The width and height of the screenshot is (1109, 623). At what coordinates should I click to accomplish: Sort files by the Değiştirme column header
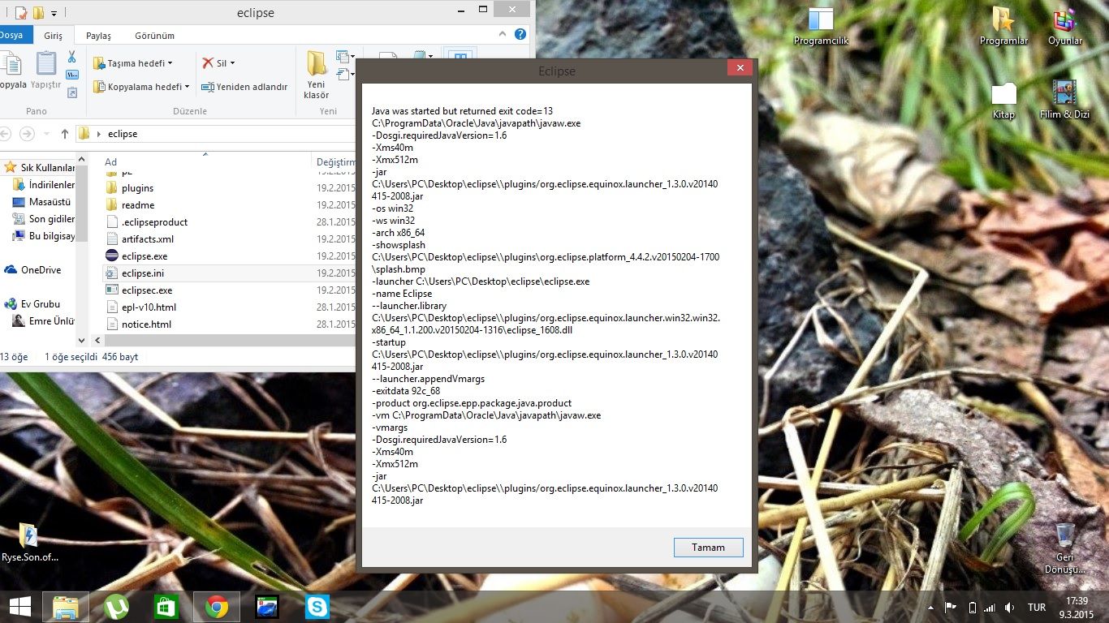point(335,162)
